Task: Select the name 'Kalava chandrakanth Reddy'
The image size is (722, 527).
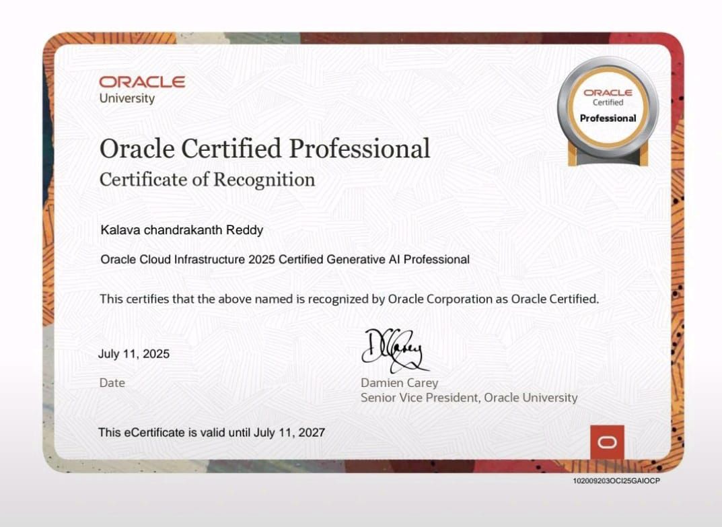Action: pyautogui.click(x=182, y=230)
